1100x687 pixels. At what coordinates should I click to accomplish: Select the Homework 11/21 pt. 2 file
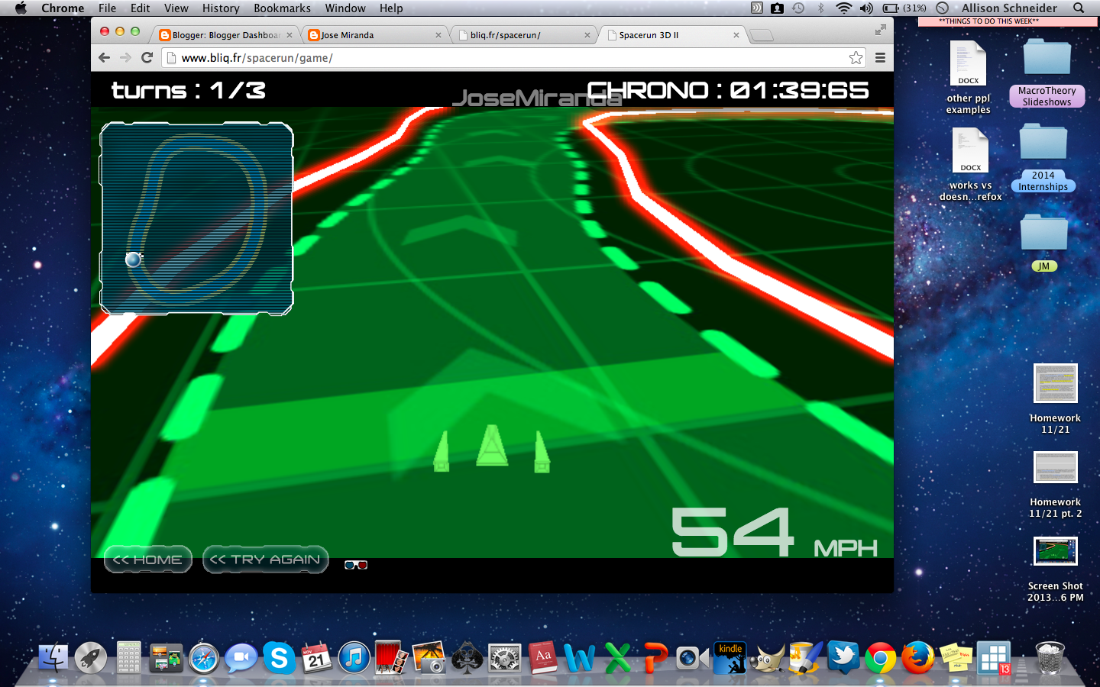1055,484
